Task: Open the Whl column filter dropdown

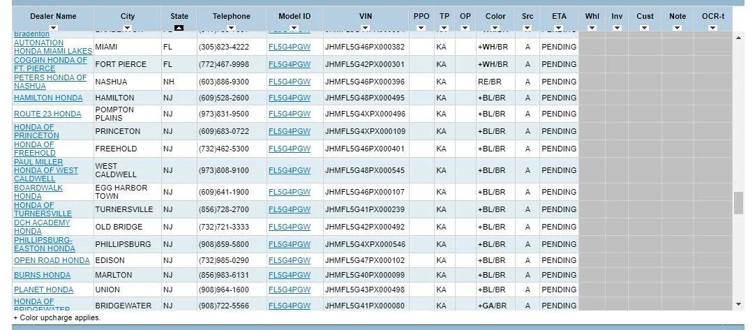Action: click(592, 28)
